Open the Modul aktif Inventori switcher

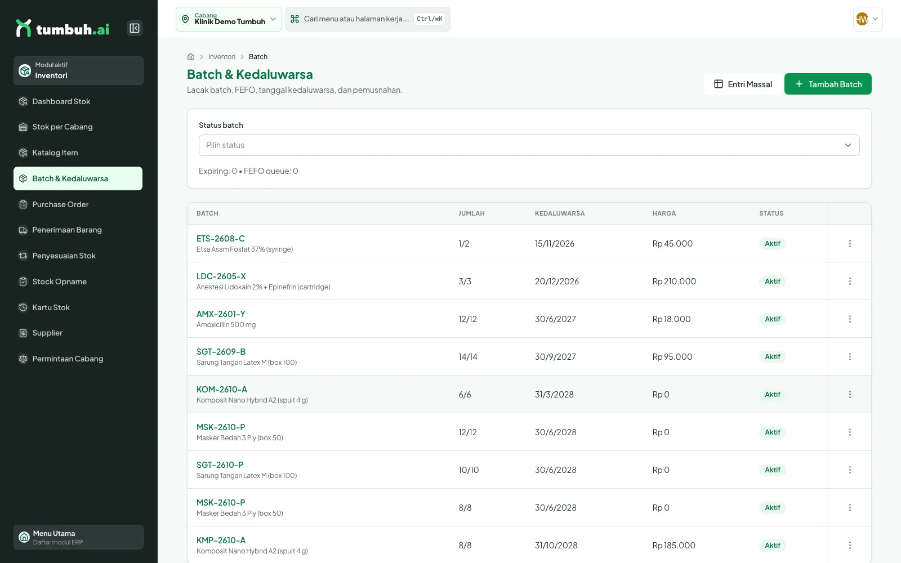pyautogui.click(x=78, y=71)
